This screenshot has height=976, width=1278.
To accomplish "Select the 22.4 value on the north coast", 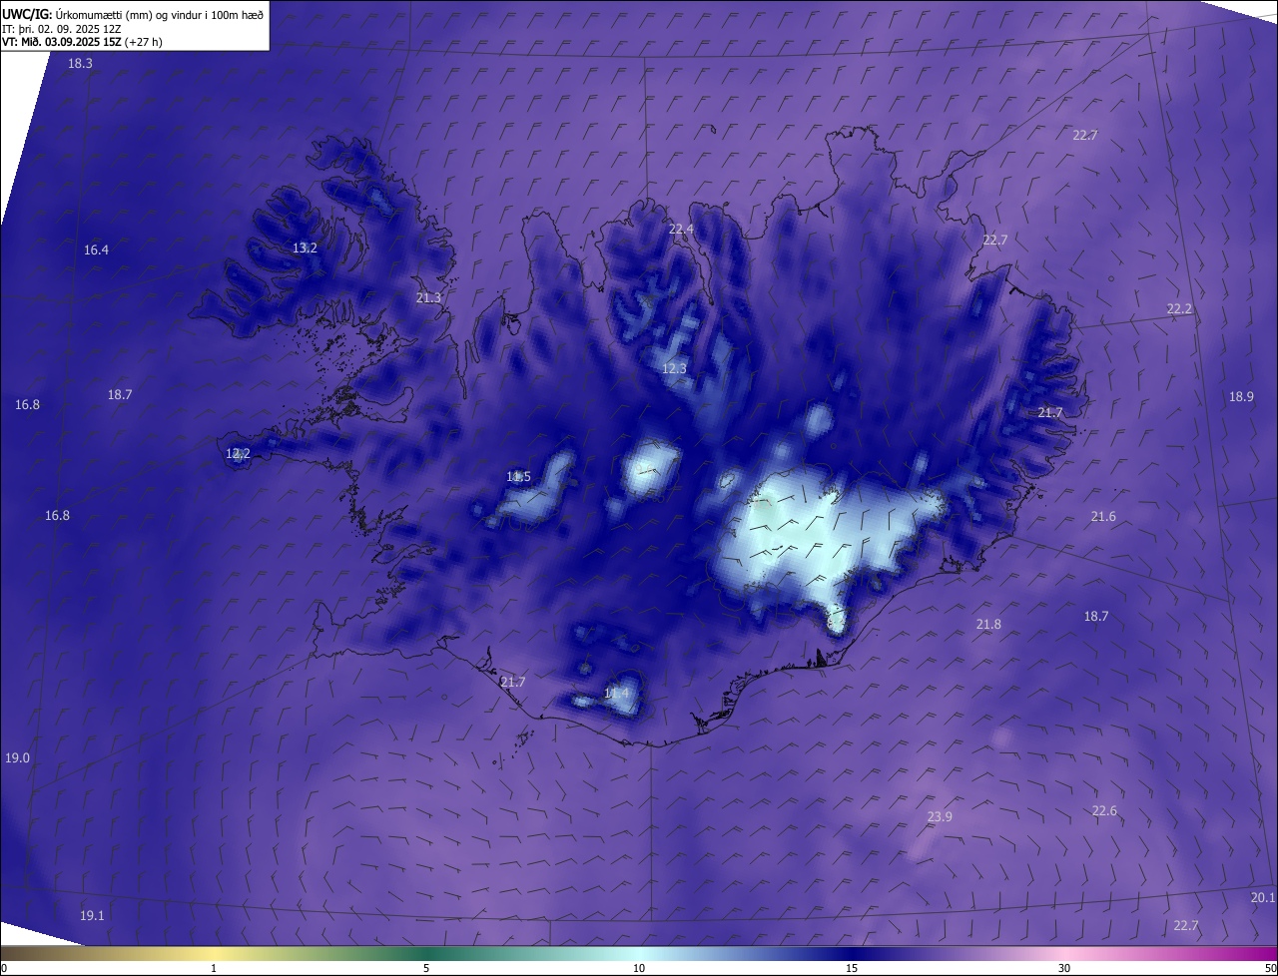I will (x=681, y=230).
